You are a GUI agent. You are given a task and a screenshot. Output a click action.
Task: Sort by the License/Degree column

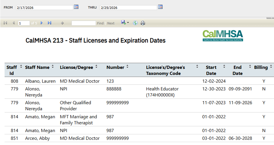pyautogui.click(x=96, y=67)
